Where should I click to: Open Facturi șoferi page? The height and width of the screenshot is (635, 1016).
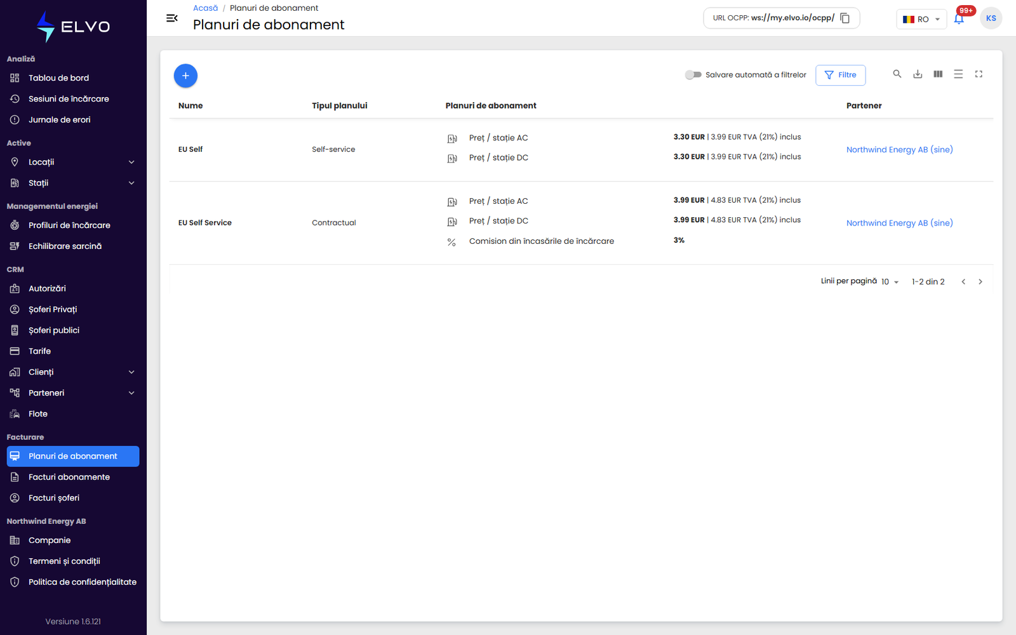[73, 498]
